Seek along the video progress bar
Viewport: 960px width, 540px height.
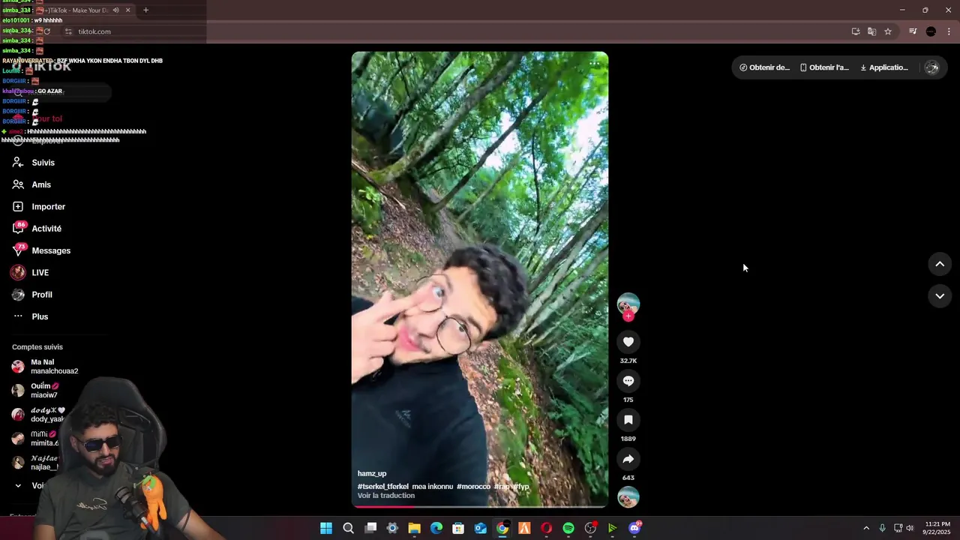click(x=480, y=506)
